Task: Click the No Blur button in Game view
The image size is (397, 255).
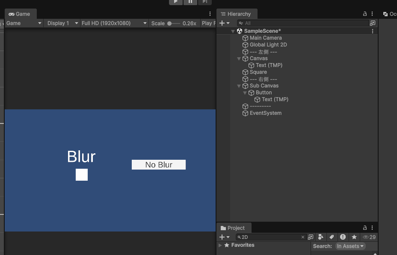Action: coord(159,165)
